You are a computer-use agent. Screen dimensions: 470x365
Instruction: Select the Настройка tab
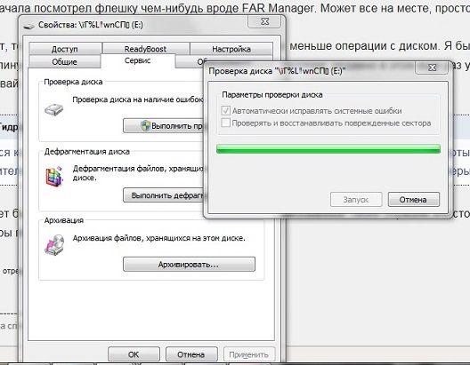[231, 49]
